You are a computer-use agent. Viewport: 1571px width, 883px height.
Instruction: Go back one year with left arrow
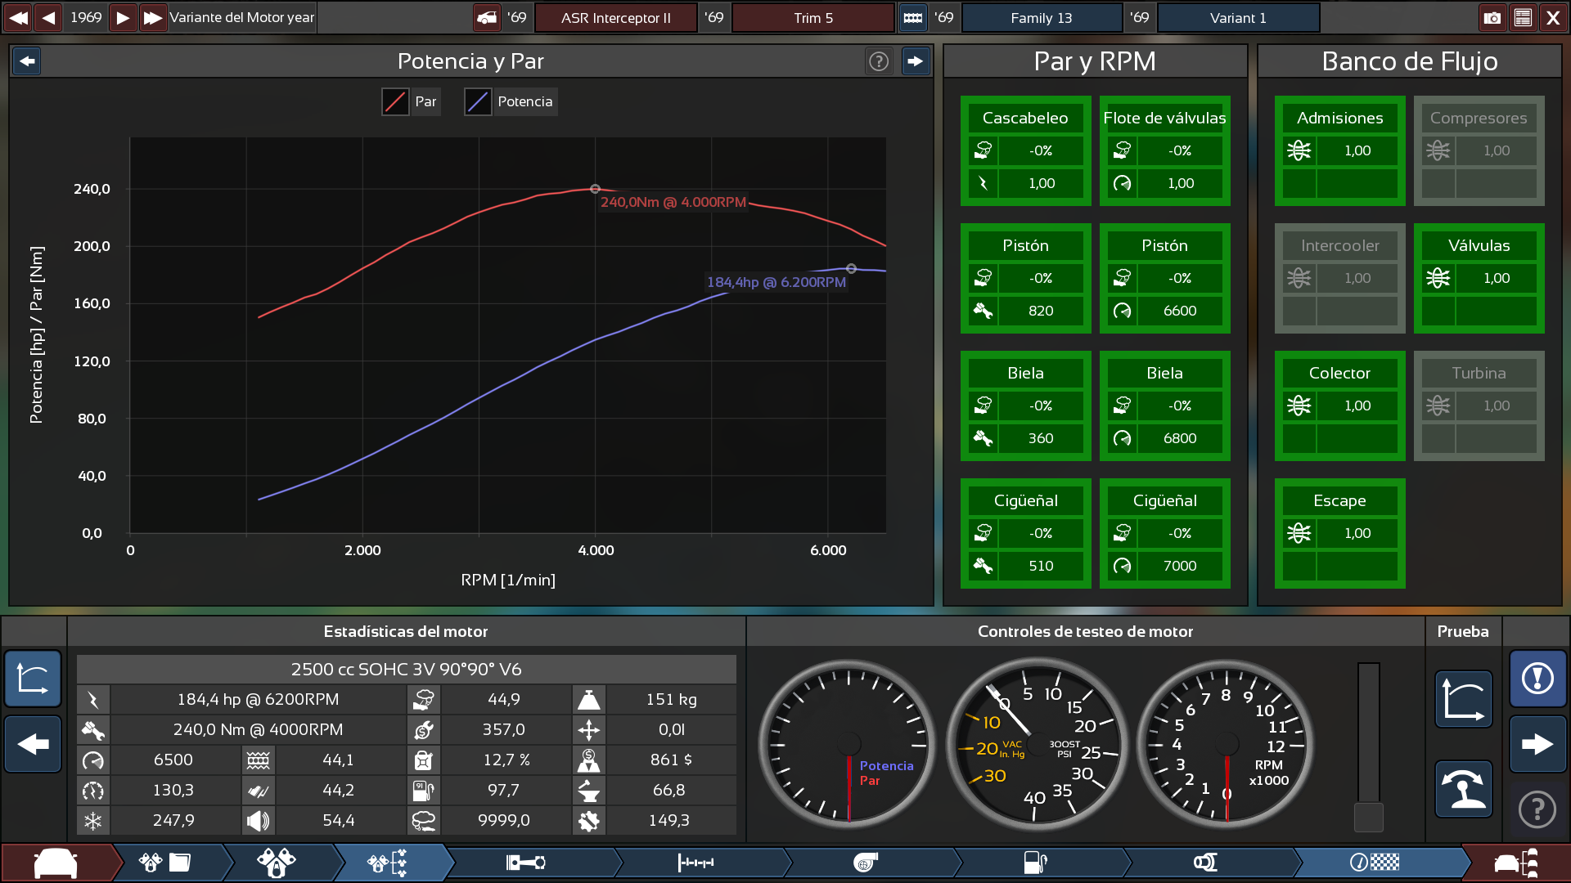(x=49, y=17)
